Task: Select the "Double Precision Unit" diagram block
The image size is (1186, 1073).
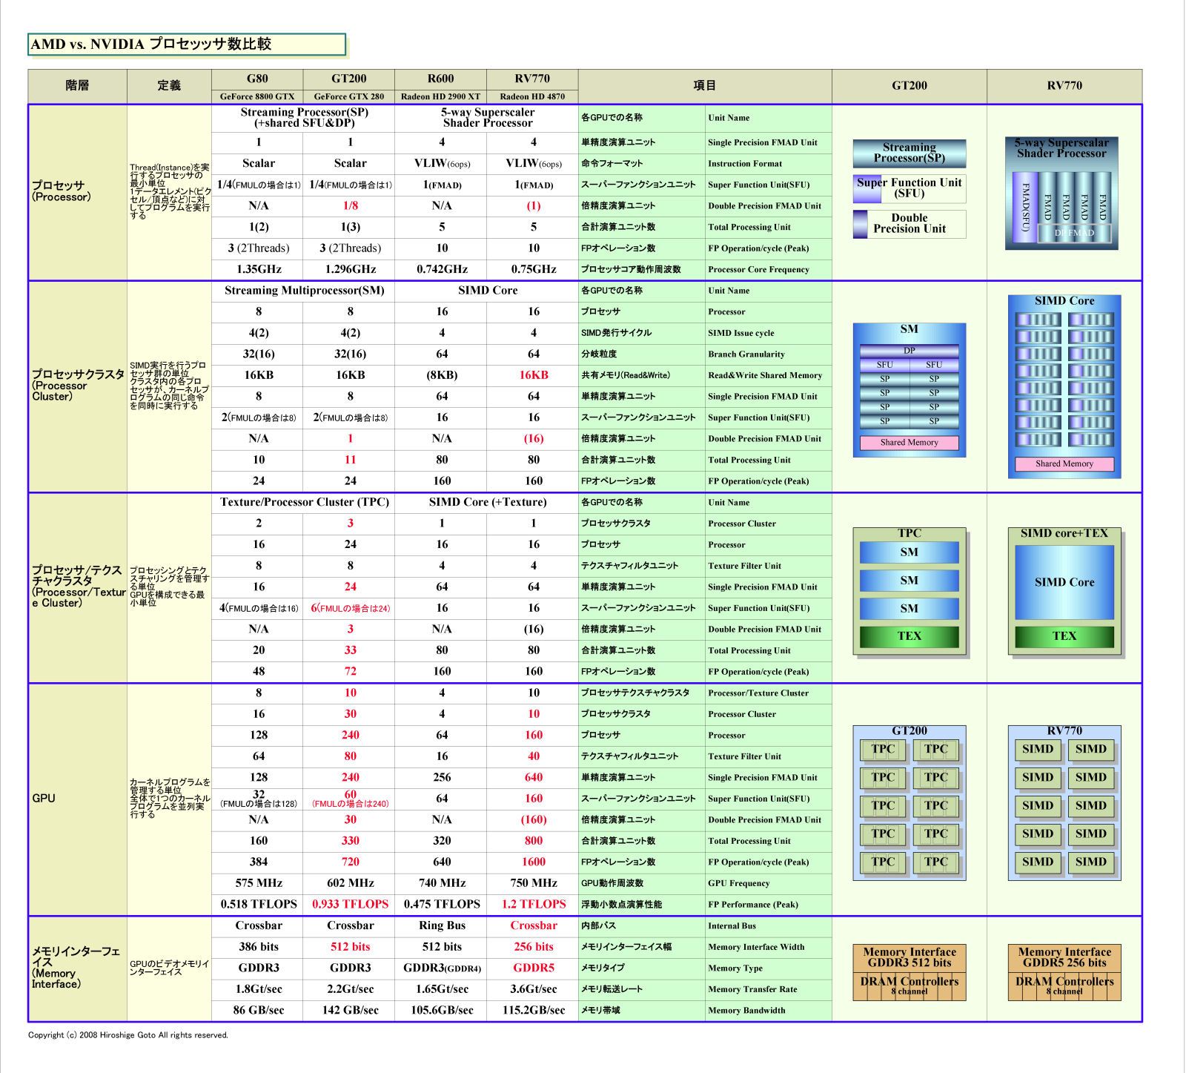Action: [910, 224]
